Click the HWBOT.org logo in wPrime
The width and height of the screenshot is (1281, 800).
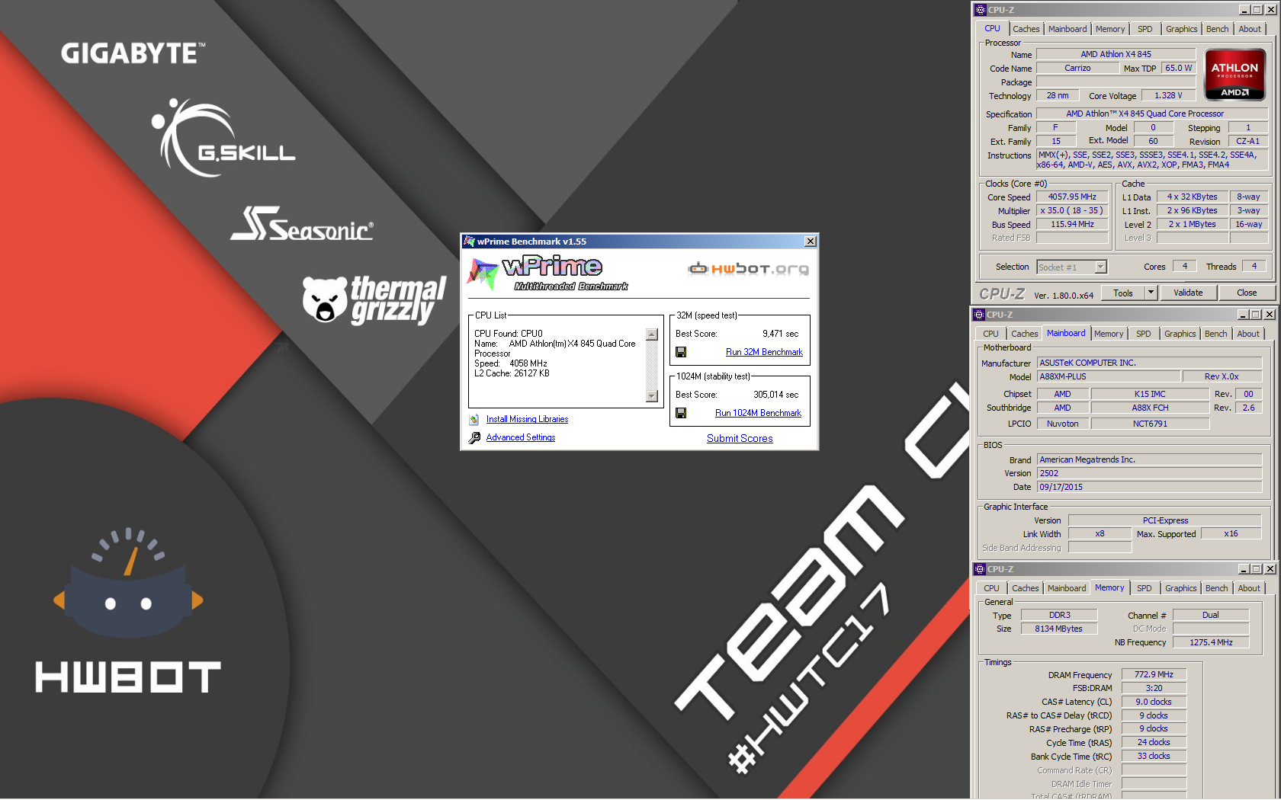click(748, 268)
